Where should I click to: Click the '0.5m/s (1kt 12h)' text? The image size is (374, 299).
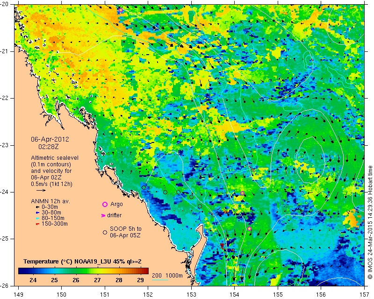[51, 184]
